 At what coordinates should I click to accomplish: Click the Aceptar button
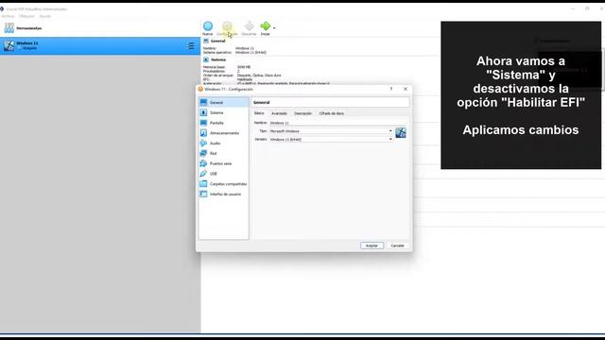[372, 246]
